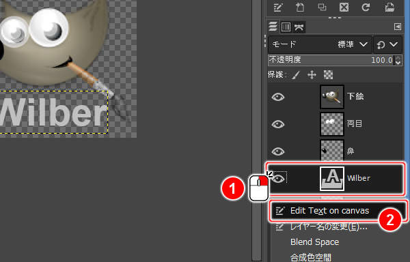Switch to the Paths tab icon
The image size is (410, 262).
click(x=299, y=27)
